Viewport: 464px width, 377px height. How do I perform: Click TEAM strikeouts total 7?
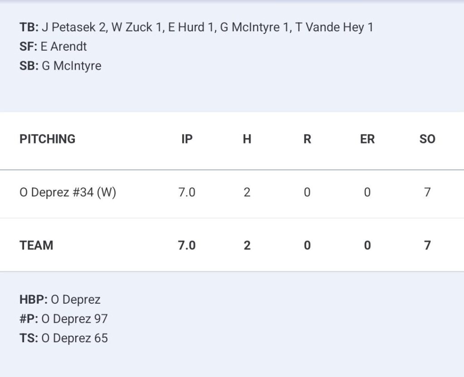(427, 245)
